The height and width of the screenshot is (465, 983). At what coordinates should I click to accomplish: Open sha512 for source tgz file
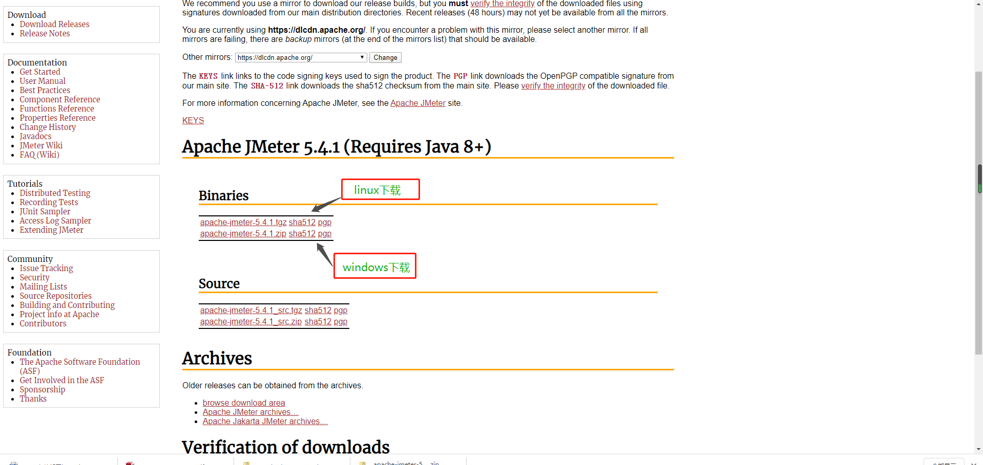tap(318, 310)
